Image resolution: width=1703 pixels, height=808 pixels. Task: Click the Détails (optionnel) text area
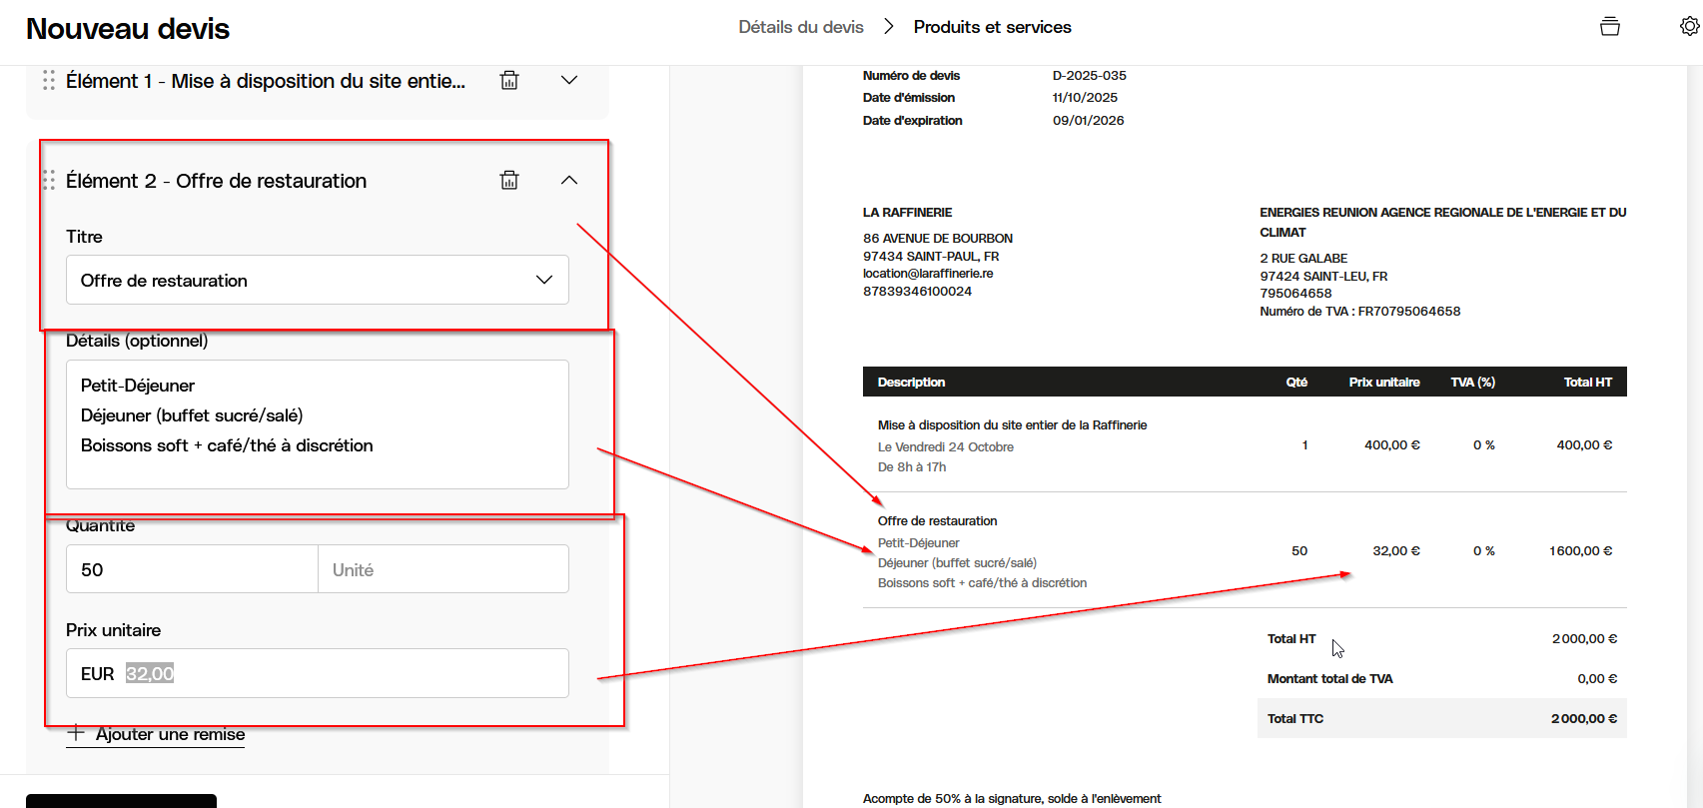point(318,424)
